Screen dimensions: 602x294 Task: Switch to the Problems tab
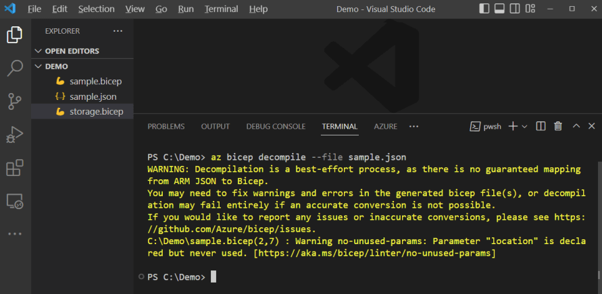click(166, 126)
